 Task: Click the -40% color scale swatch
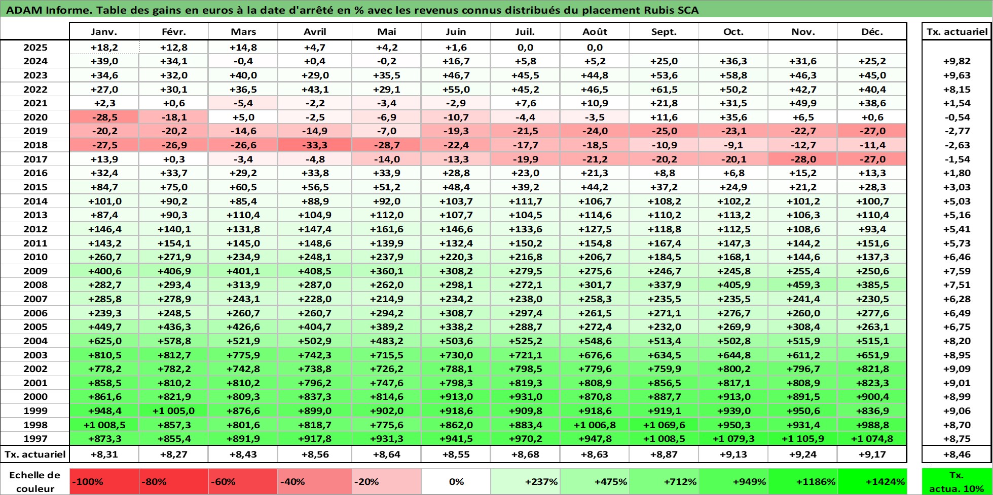315,482
